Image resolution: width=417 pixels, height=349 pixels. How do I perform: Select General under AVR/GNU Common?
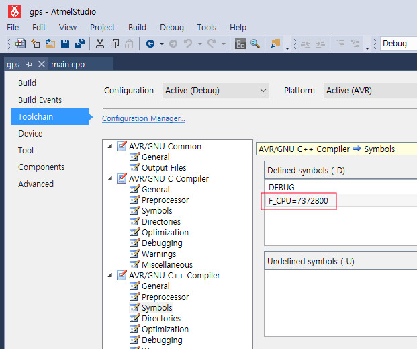[x=156, y=157]
